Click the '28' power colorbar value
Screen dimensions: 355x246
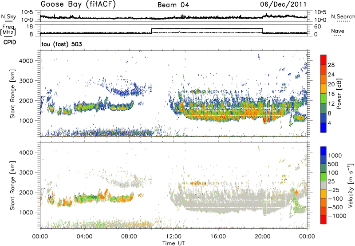click(331, 65)
